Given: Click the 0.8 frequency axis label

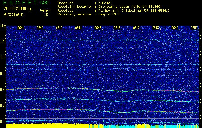Looking at the screenshot, I should click(x=3, y=90).
